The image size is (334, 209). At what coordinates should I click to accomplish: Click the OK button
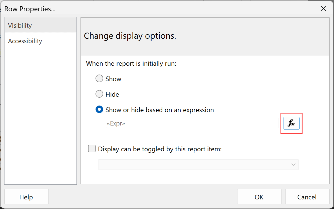pyautogui.click(x=259, y=197)
